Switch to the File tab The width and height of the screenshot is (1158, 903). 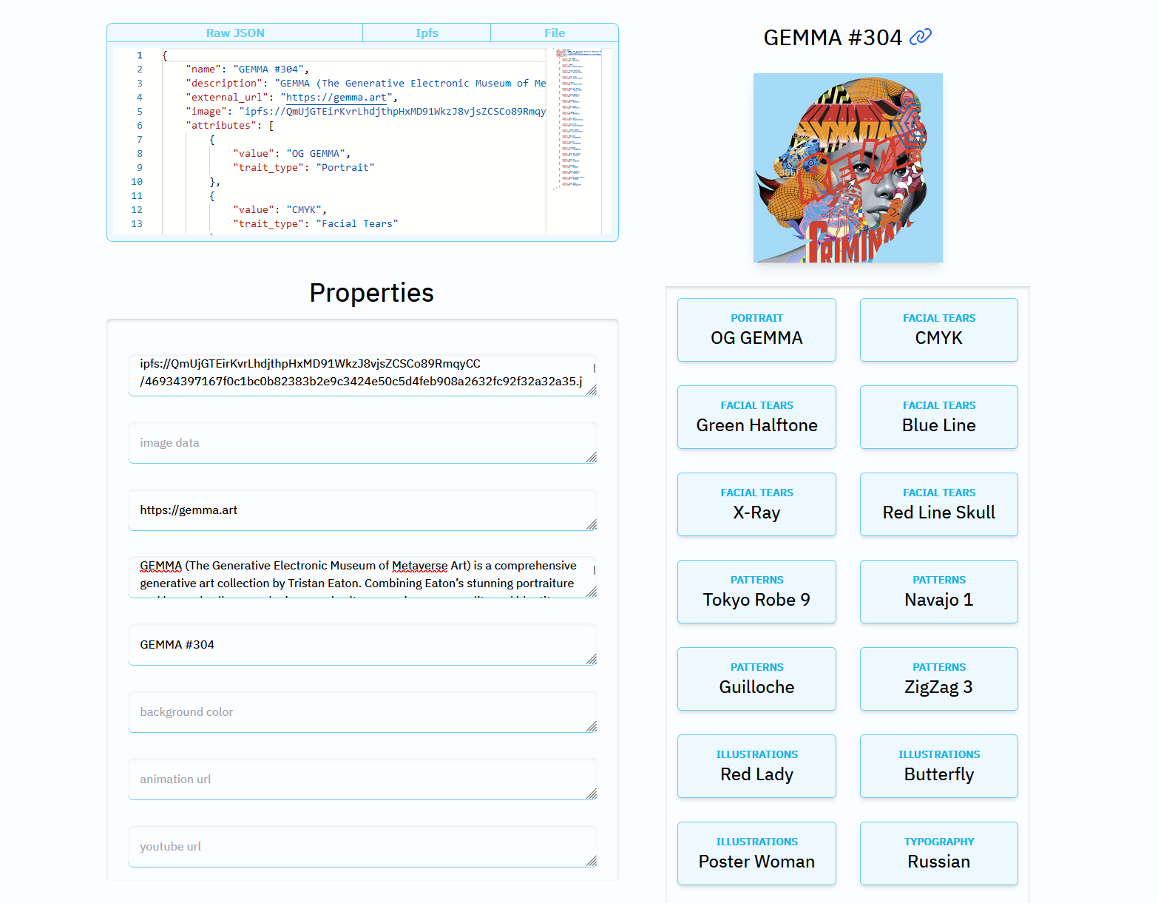(555, 33)
